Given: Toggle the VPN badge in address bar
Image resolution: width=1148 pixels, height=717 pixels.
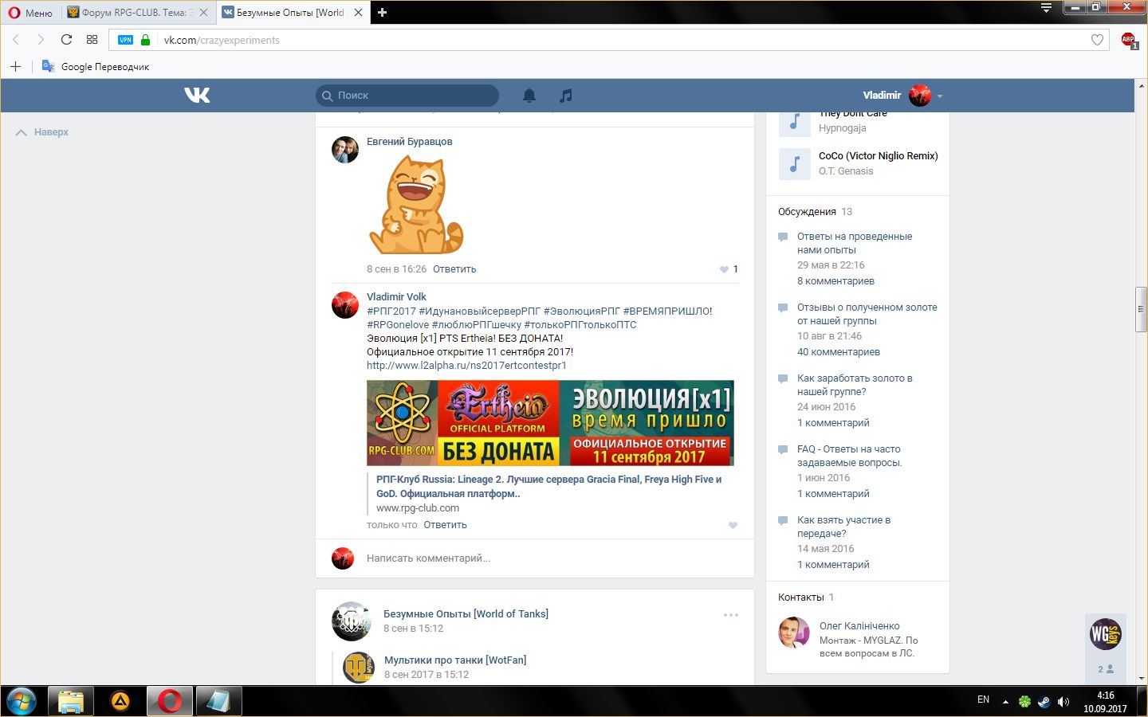Looking at the screenshot, I should click(125, 40).
